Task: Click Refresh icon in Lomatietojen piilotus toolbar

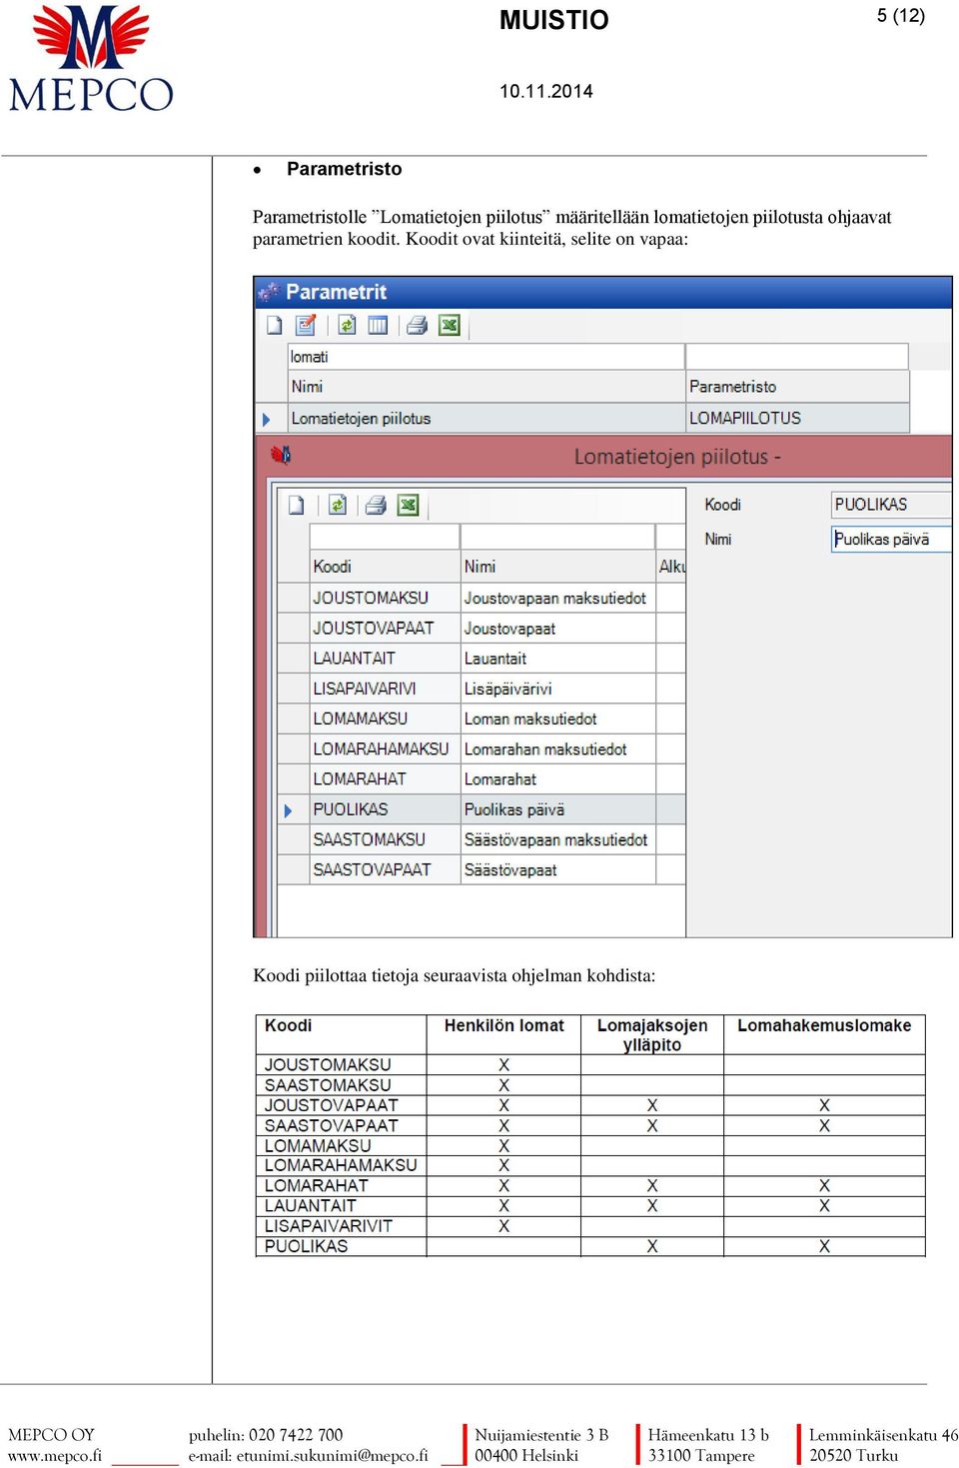Action: [x=338, y=506]
